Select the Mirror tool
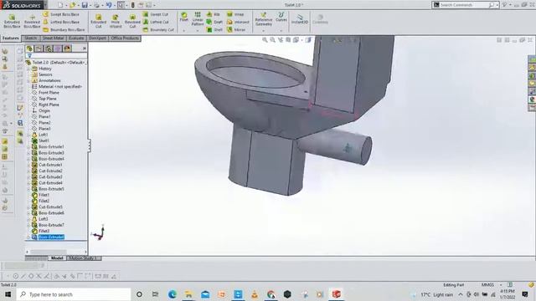 236,30
